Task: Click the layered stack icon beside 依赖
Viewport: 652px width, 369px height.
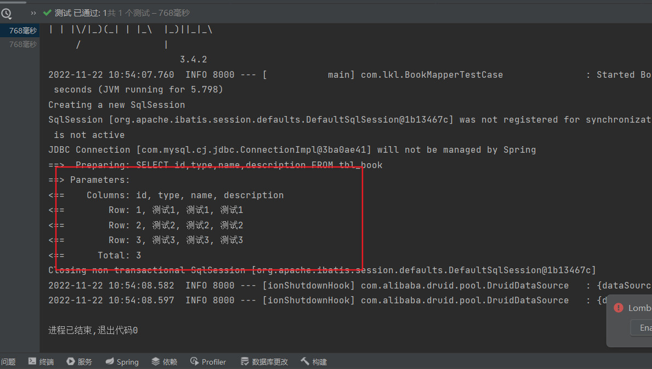Action: click(x=156, y=361)
